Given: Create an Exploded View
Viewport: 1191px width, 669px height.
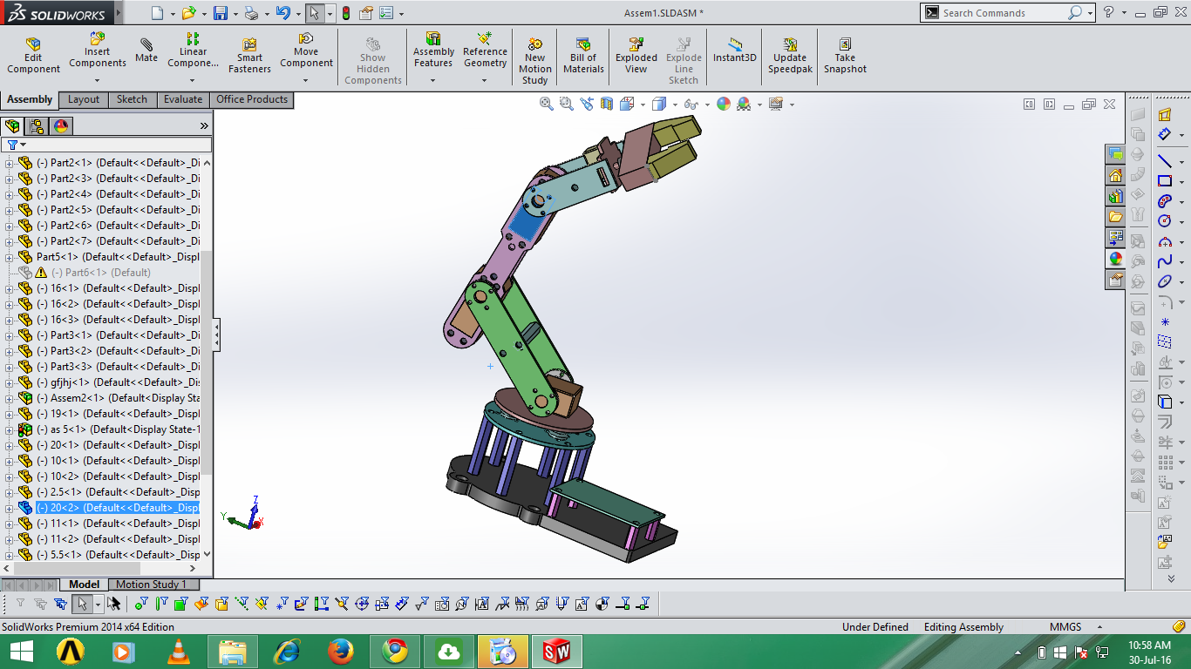Looking at the screenshot, I should pos(636,57).
